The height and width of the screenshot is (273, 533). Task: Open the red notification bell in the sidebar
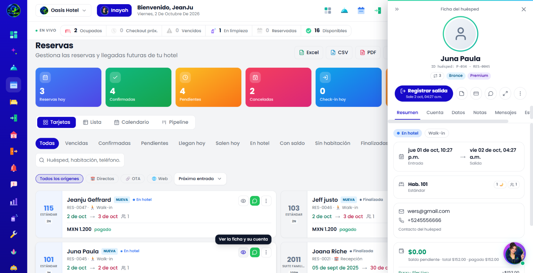pyautogui.click(x=14, y=168)
